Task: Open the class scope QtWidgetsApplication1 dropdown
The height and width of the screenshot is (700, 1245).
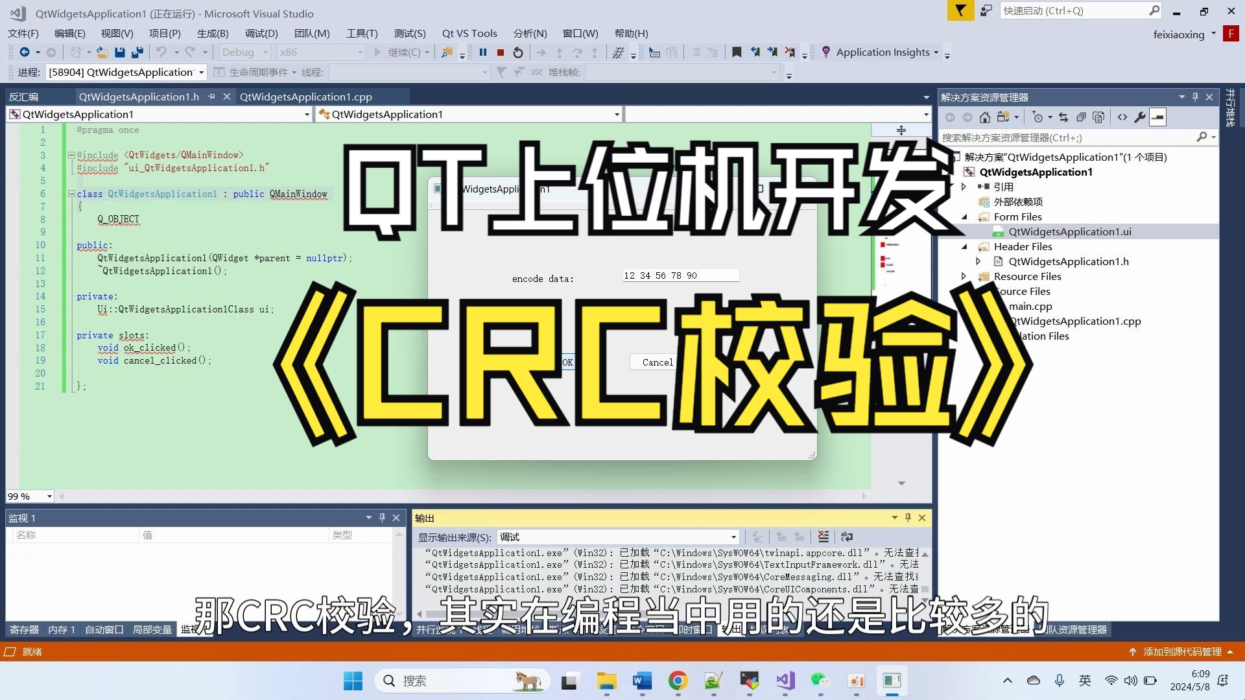Action: pos(160,115)
